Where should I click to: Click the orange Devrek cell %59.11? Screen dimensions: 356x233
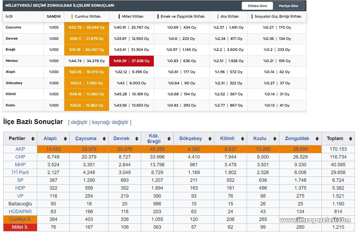87,39
